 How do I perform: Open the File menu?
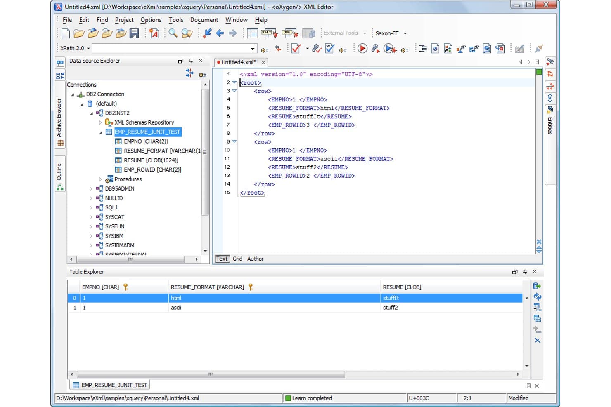click(x=67, y=20)
